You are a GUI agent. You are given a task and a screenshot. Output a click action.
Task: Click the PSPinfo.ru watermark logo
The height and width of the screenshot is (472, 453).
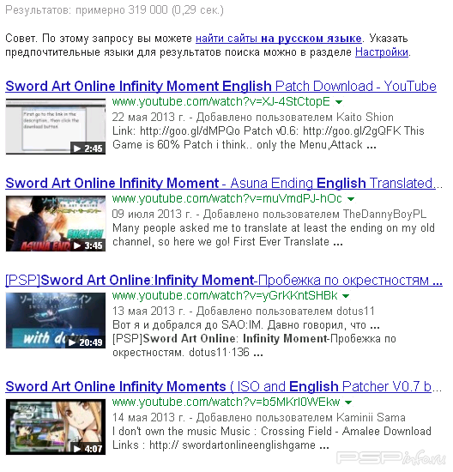coord(390,458)
